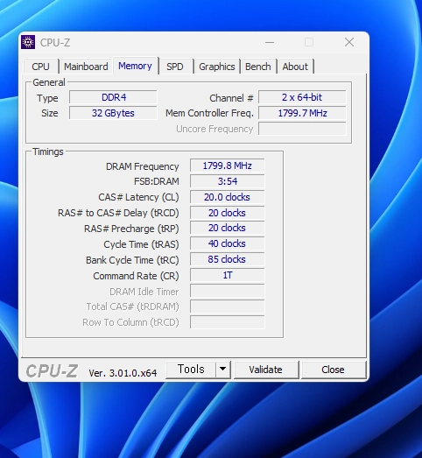Open the Bench tab
Image resolution: width=422 pixels, height=458 pixels.
click(258, 67)
